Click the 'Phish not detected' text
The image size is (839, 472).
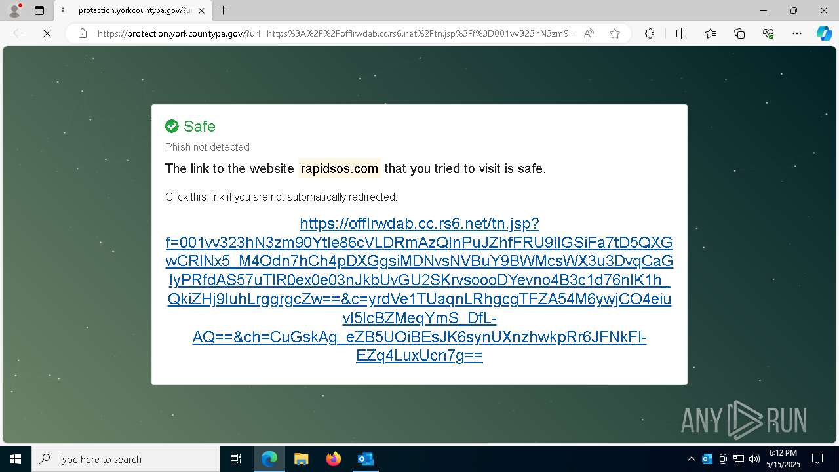[207, 147]
